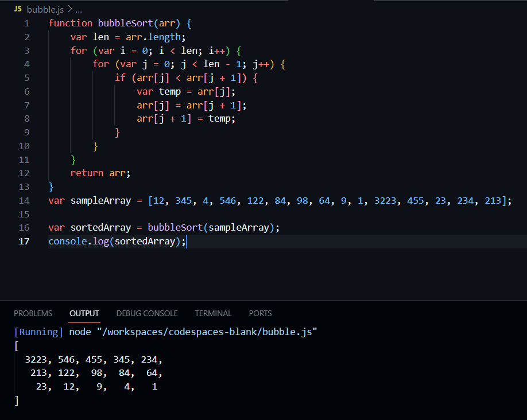The height and width of the screenshot is (420, 527).
Task: Click the number 3223 in sampleArray
Action: pos(385,201)
